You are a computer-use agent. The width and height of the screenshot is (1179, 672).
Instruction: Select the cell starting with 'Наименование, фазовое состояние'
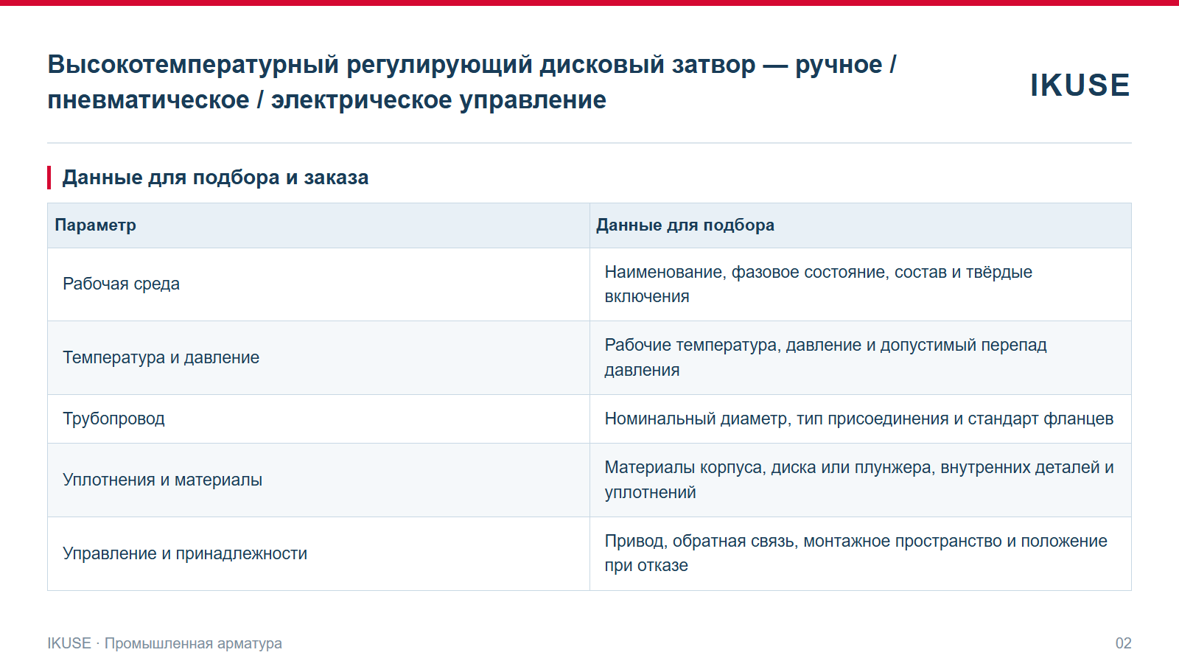coord(861,284)
